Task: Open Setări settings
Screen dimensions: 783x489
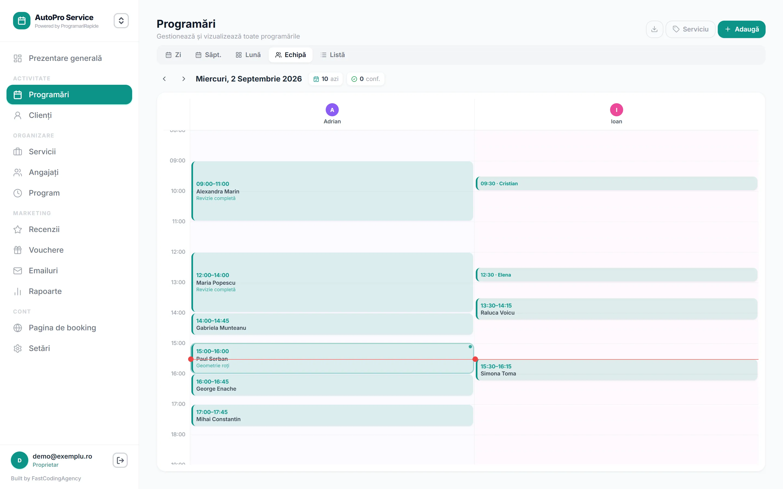Action: pyautogui.click(x=69, y=348)
